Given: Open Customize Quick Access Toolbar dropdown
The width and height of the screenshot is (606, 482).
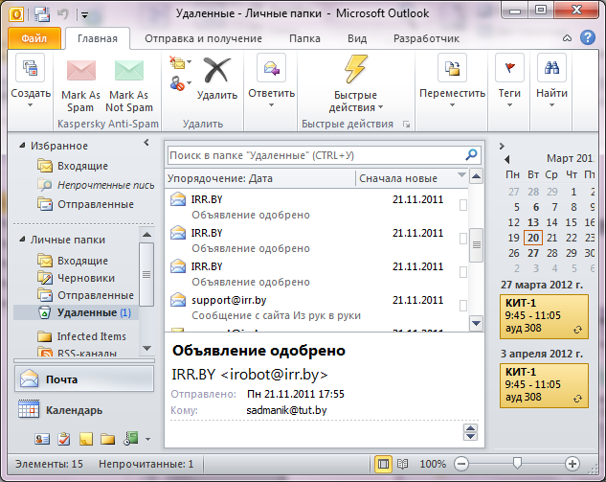Looking at the screenshot, I should pos(84,15).
